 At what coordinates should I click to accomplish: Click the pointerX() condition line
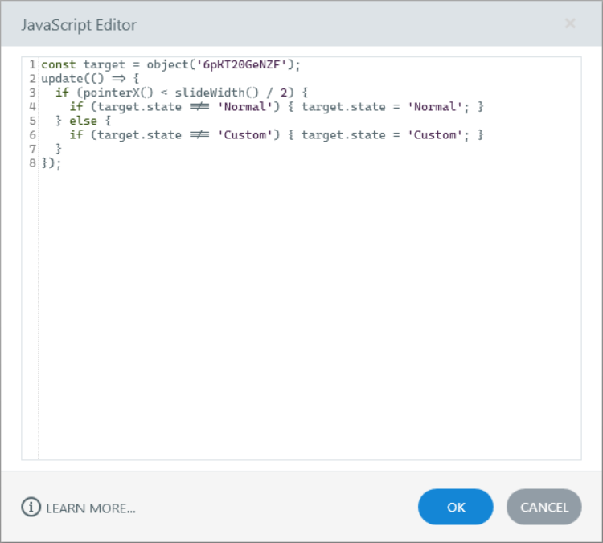pos(182,93)
